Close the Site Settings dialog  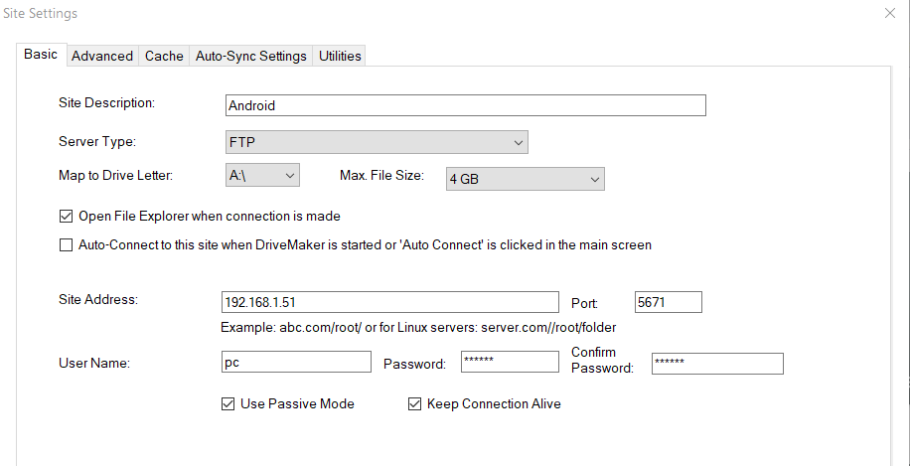(890, 13)
